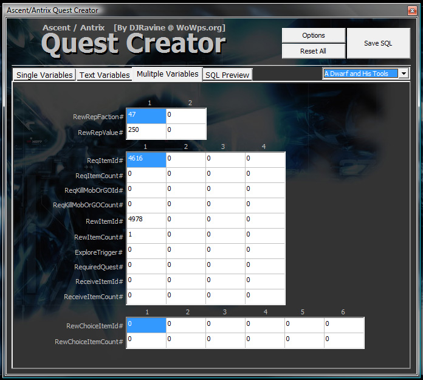
Task: Click ReqKillMobOrGOId column 1 cell
Action: click(x=146, y=190)
